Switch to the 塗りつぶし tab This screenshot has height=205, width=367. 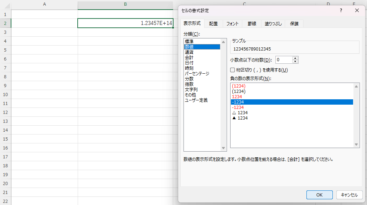coord(273,23)
